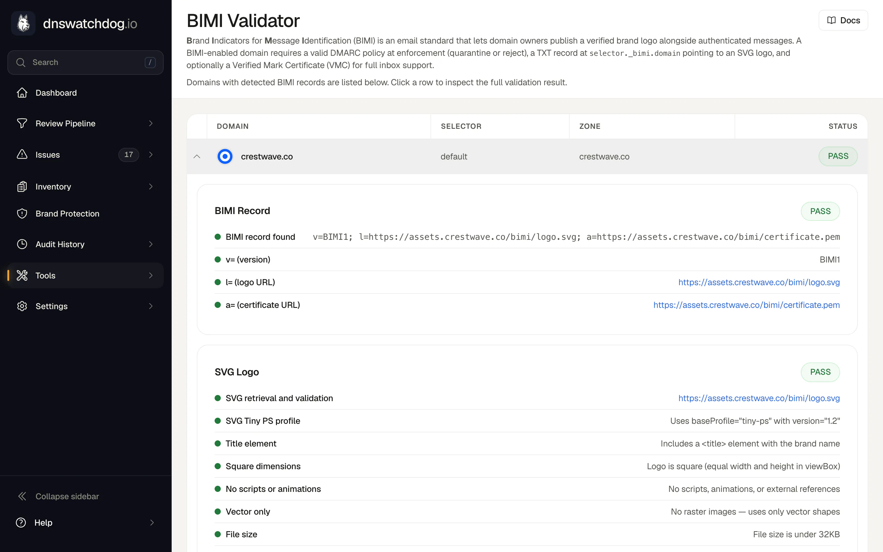Expand the Tools submenu chevron
The height and width of the screenshot is (552, 883).
[151, 275]
